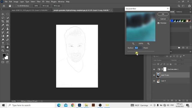The width and height of the screenshot is (192, 108).
Task: Open the workspace switcher dropdown
Action: [x=183, y=6]
